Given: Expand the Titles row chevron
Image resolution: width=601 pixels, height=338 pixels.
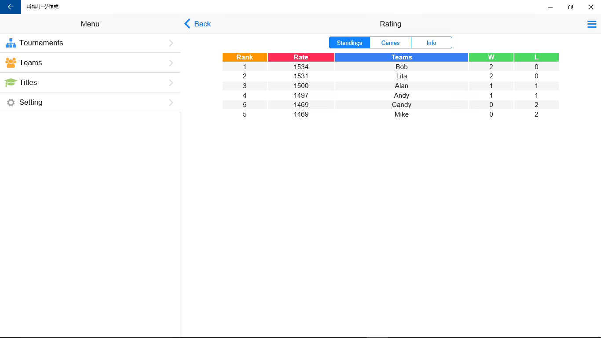Looking at the screenshot, I should (171, 83).
